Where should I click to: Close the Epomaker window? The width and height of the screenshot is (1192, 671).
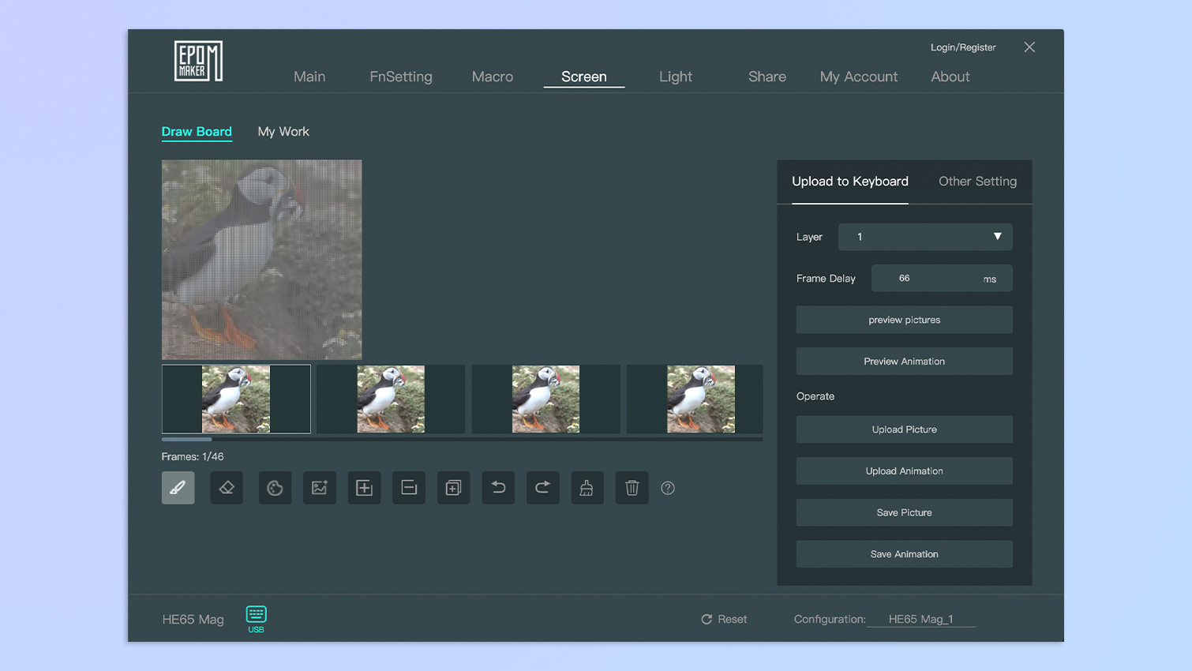[x=1029, y=47]
